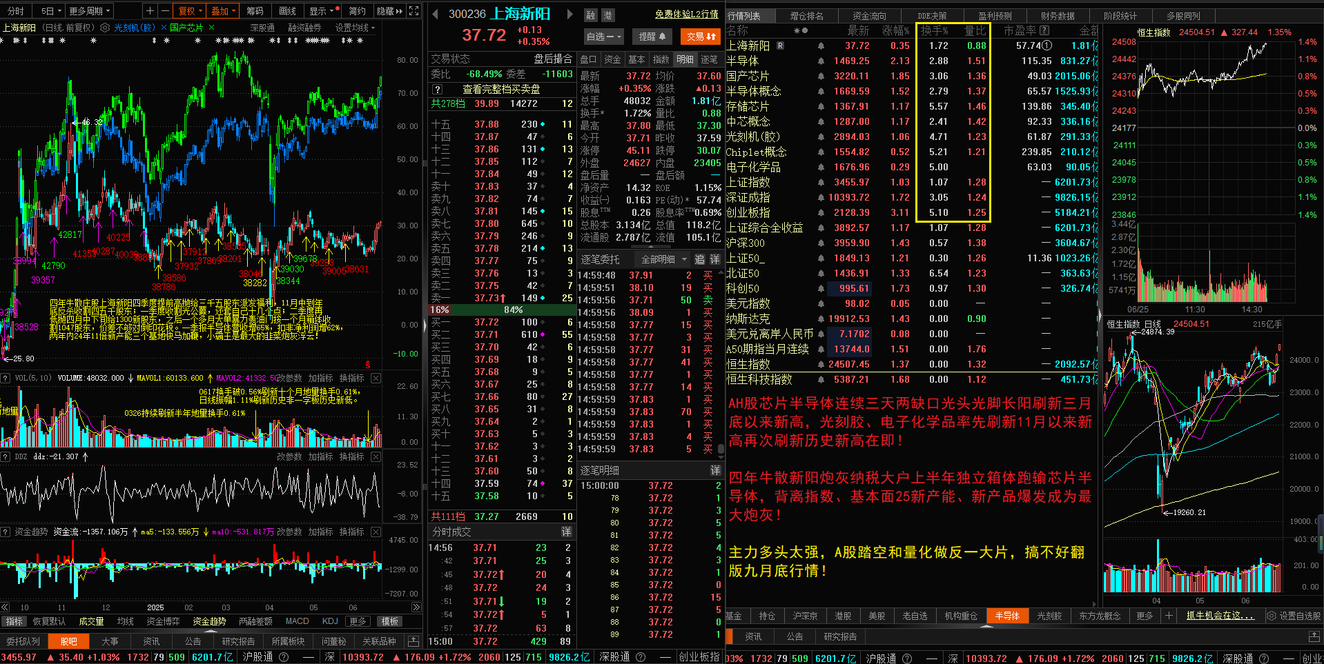Select 存储芯片 row in list
1324x664 pixels.
point(912,106)
